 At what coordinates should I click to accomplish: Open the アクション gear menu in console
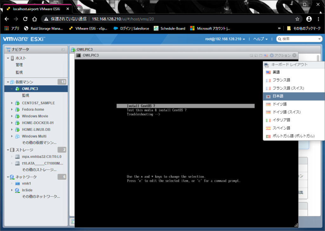(x=280, y=55)
